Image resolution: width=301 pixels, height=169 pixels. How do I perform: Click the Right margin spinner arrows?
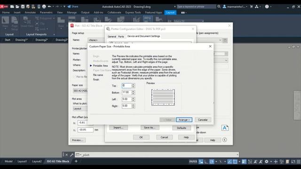point(133,106)
